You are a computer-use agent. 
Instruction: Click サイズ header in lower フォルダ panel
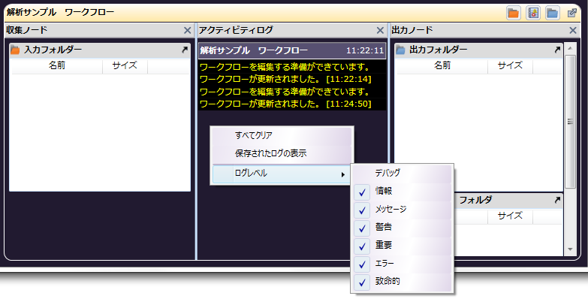click(510, 216)
